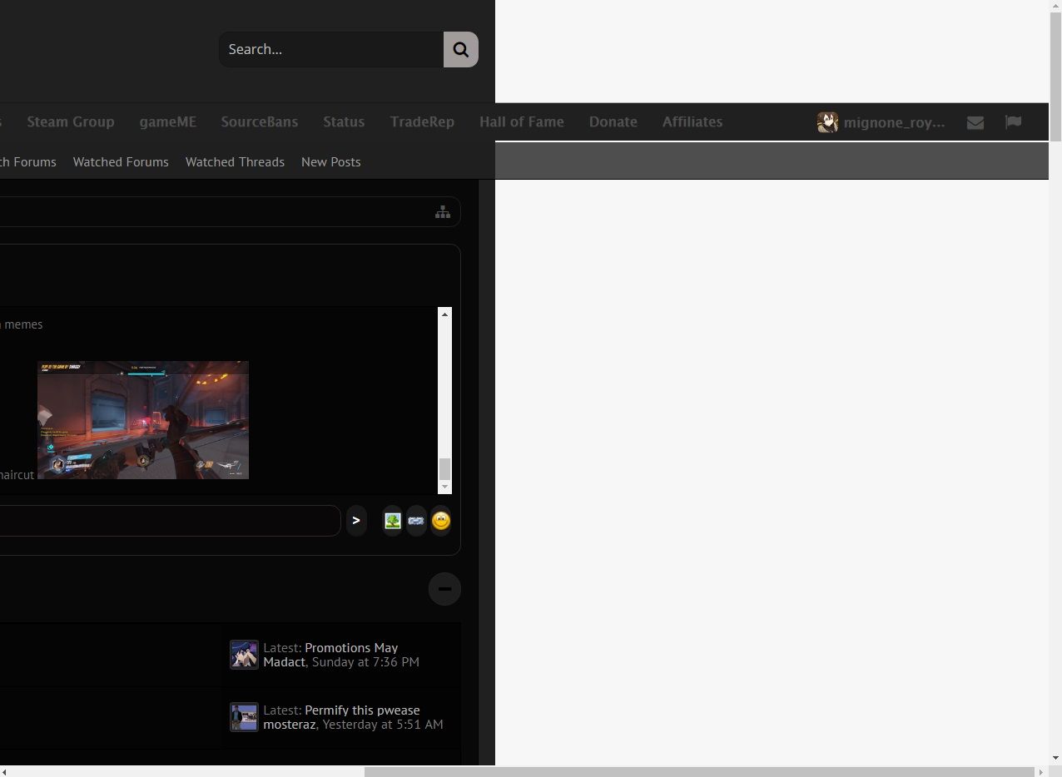Send shout with the > button
The image size is (1062, 777).
pos(356,521)
